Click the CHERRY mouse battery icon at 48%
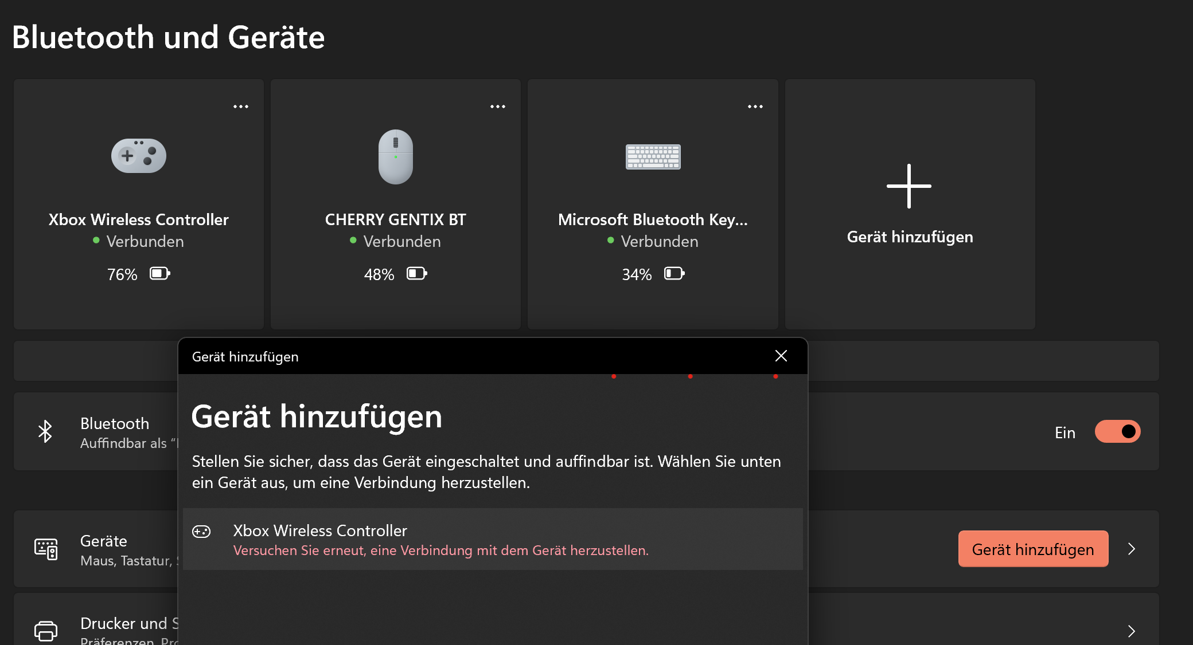The width and height of the screenshot is (1193, 645). pyautogui.click(x=417, y=274)
